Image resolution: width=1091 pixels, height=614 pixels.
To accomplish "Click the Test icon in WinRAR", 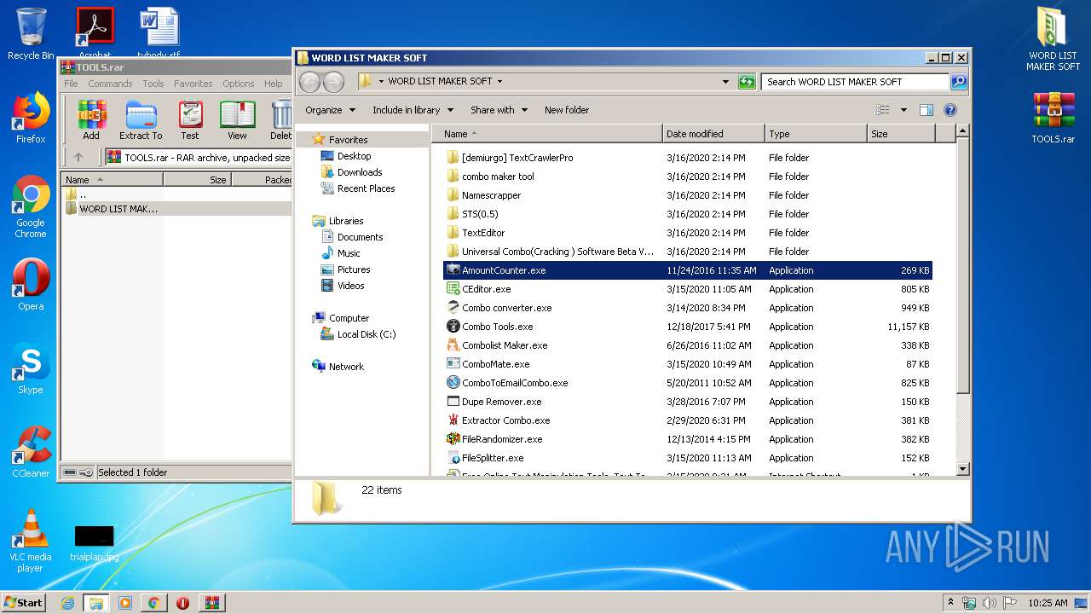I will click(190, 119).
